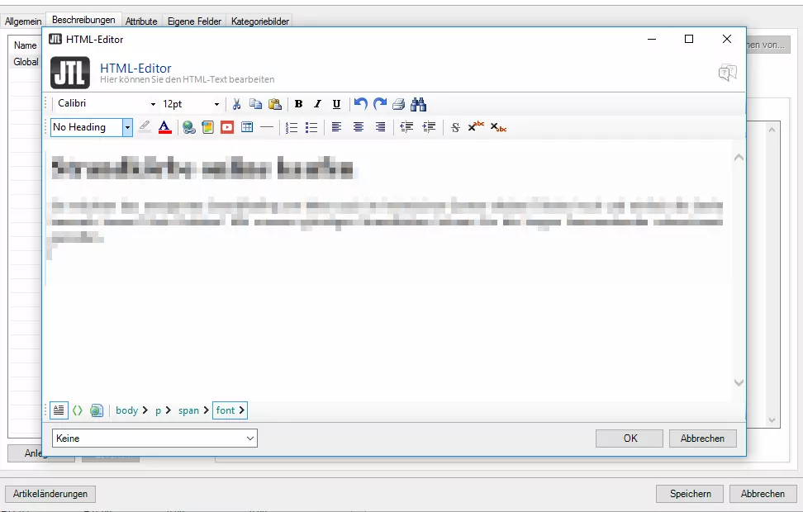Align text right
This screenshot has height=512, width=803.
coord(380,127)
